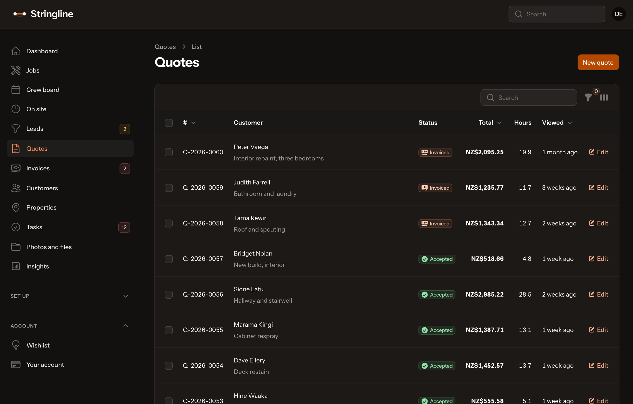This screenshot has width=633, height=404.
Task: Click the Status column header
Action: pyautogui.click(x=428, y=123)
